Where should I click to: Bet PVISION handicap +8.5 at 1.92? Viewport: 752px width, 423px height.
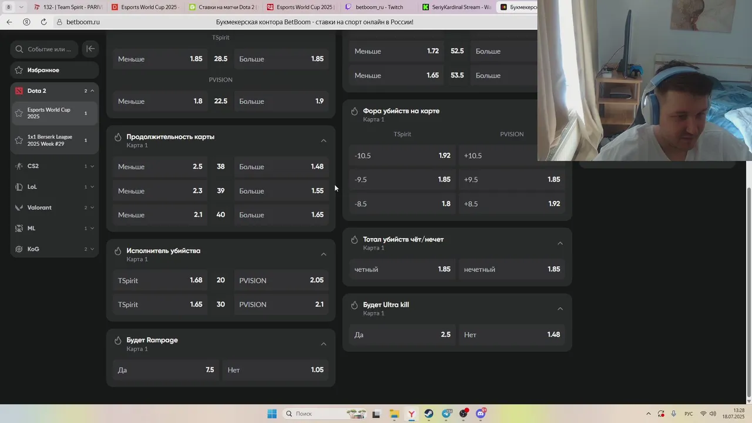512,204
